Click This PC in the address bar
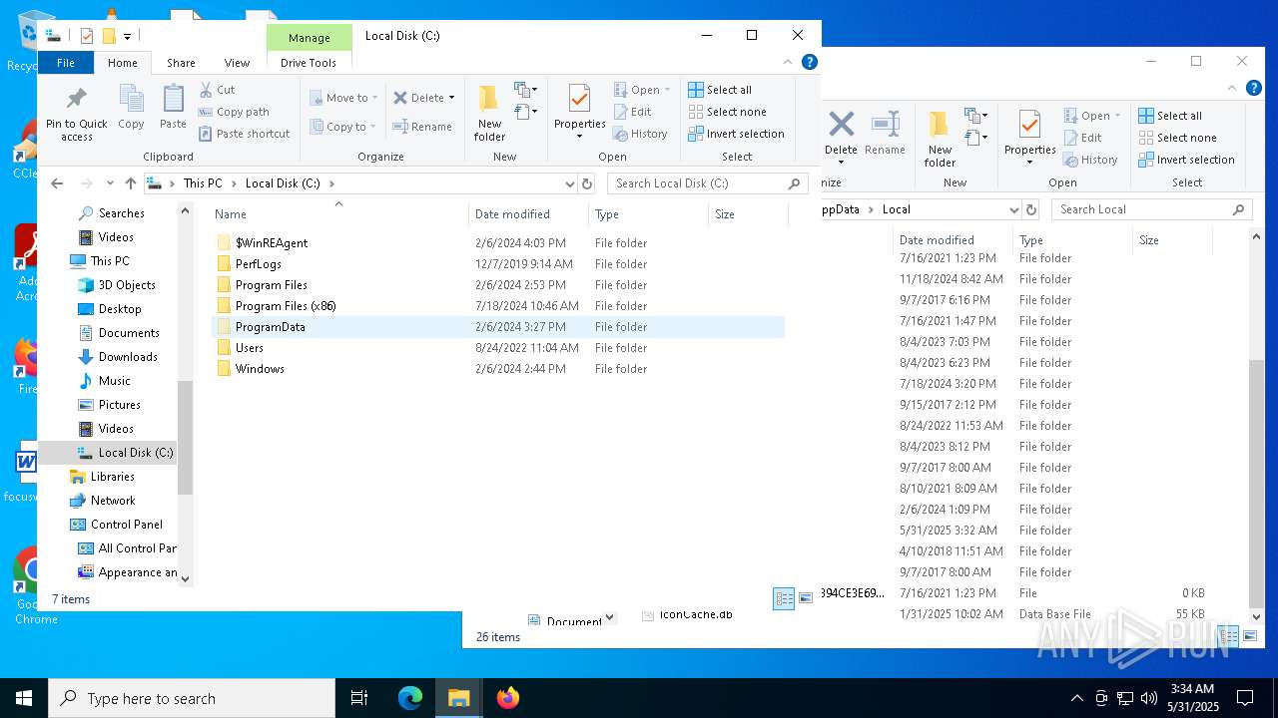This screenshot has width=1278, height=718. 203,183
